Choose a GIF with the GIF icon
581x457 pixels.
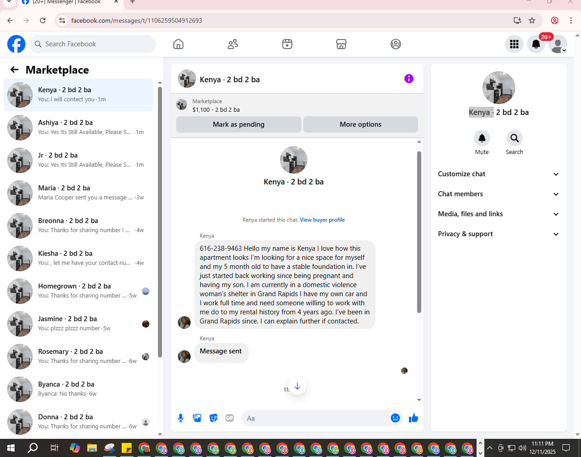[230, 418]
